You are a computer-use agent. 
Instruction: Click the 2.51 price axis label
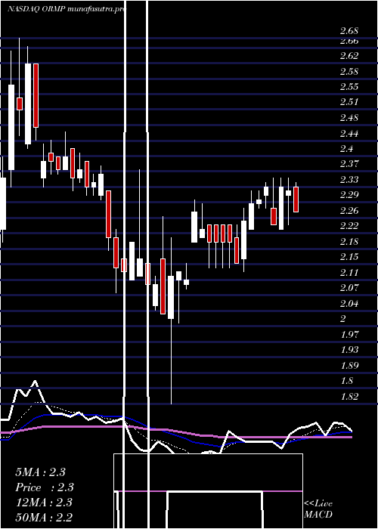click(x=349, y=102)
